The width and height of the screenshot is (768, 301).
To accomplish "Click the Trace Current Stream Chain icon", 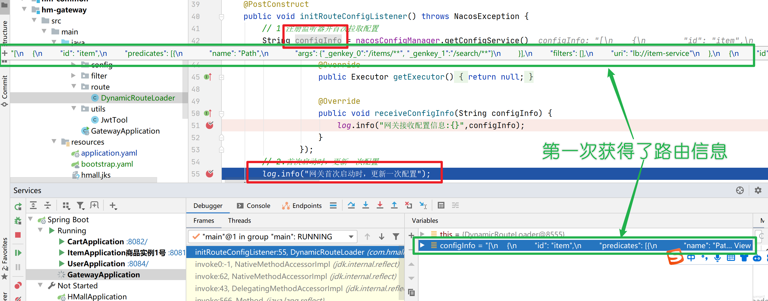I will [455, 205].
